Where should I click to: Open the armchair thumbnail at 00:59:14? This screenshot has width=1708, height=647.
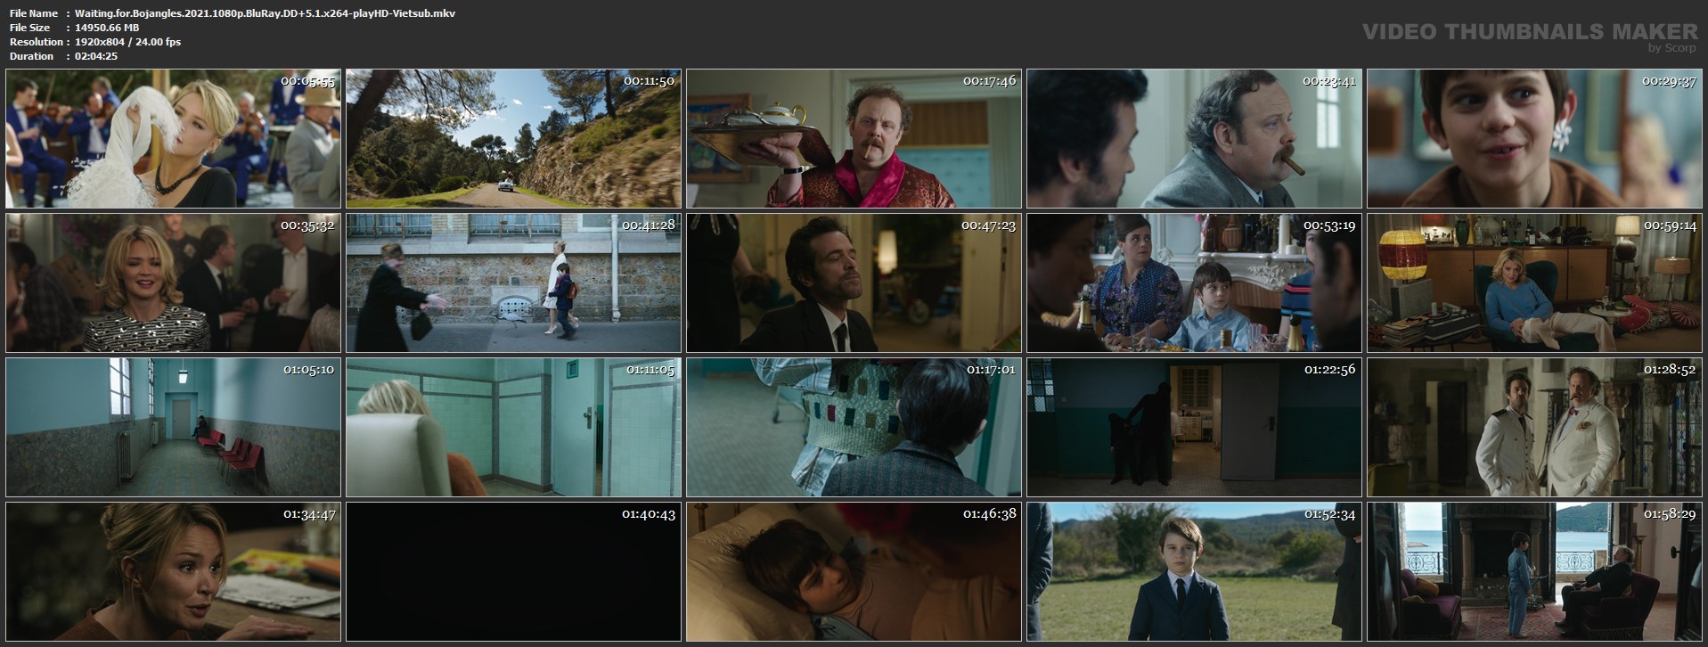1534,283
